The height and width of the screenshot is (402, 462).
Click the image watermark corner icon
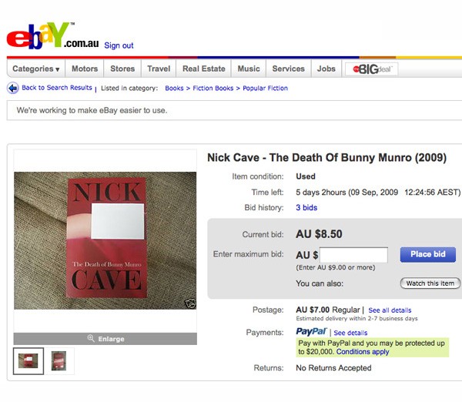click(190, 303)
